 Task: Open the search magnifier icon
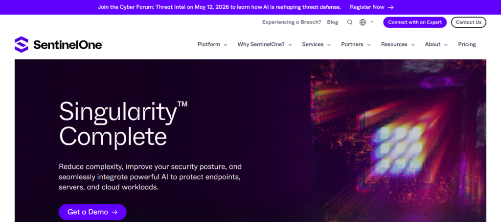tap(350, 22)
